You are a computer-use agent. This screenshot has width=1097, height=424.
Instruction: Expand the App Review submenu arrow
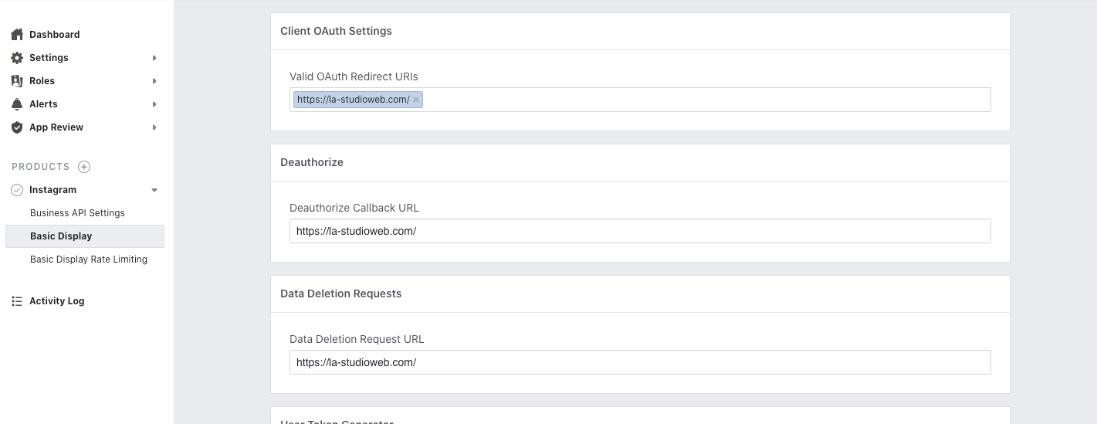point(154,127)
